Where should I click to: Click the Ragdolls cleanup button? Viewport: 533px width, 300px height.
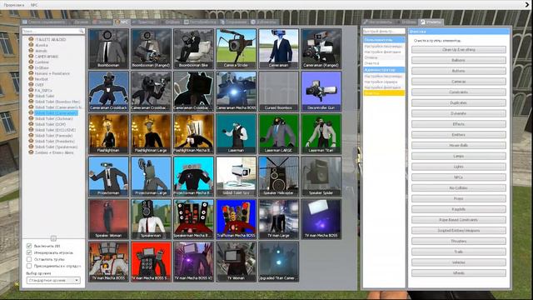[x=459, y=209]
